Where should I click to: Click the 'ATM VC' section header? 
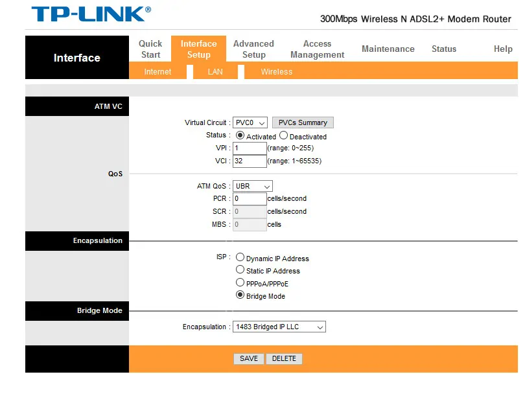[x=77, y=106]
